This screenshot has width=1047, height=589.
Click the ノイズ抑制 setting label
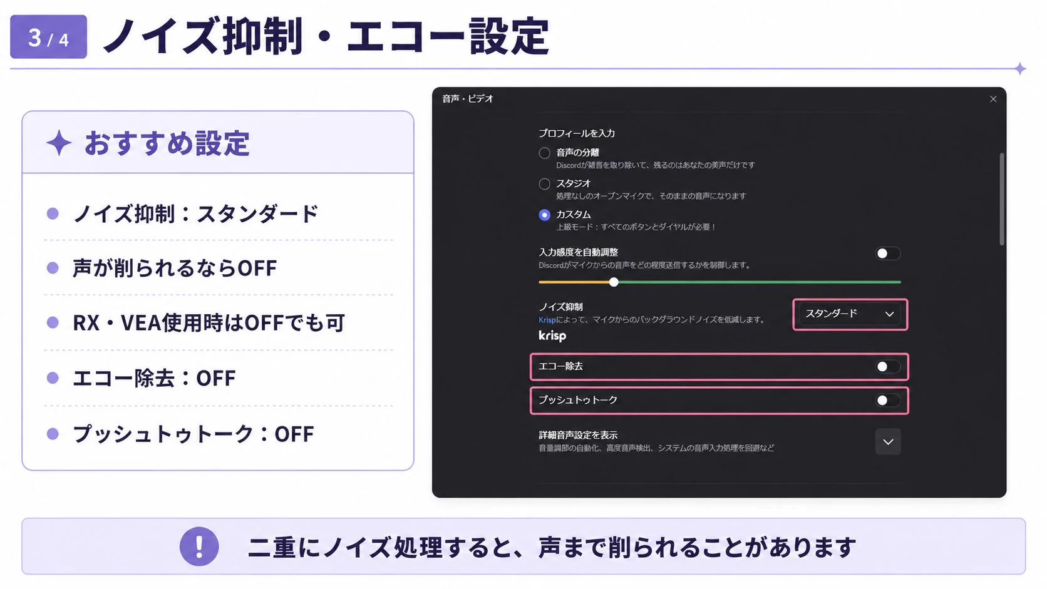tap(560, 307)
